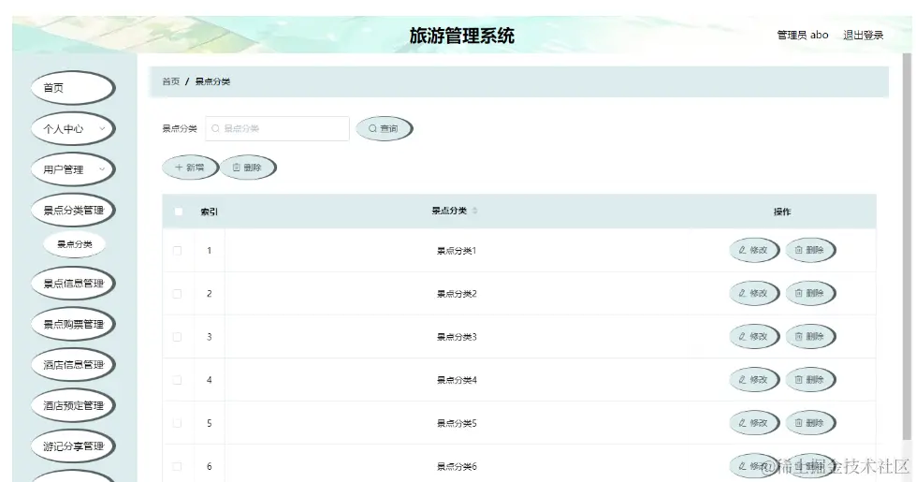The width and height of the screenshot is (916, 482).
Task: Expand the 游记分享管理 sidebar group
Action: point(73,446)
